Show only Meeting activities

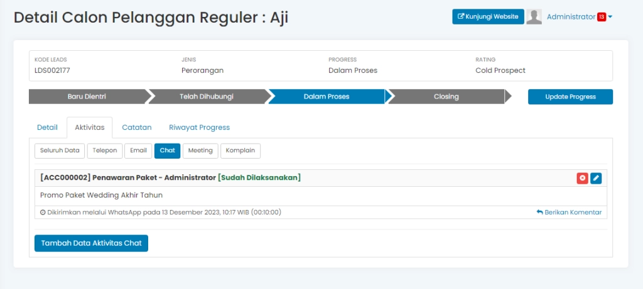click(200, 150)
